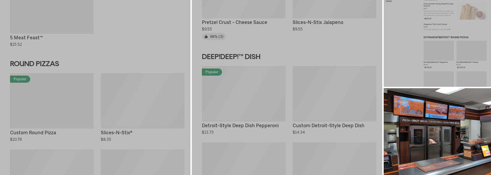Click the Pretzel Crust - Cheese Sauce title
The width and height of the screenshot is (491, 175).
point(234,22)
